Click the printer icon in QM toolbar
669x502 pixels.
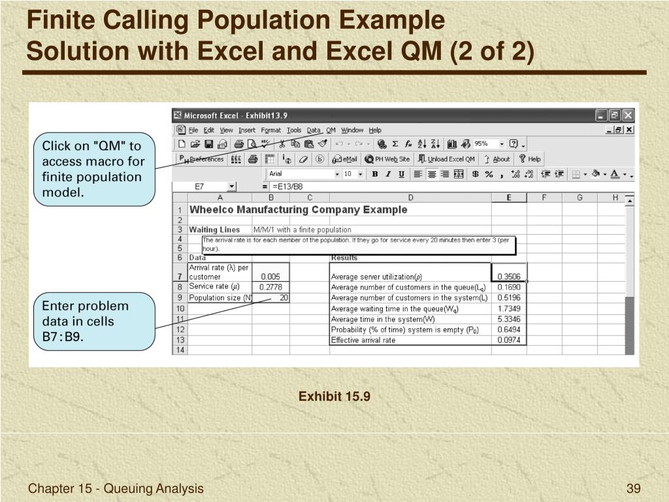(x=253, y=159)
